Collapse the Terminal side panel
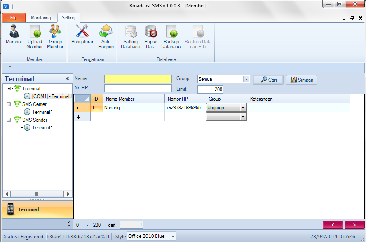The height and width of the screenshot is (242, 366). click(68, 79)
